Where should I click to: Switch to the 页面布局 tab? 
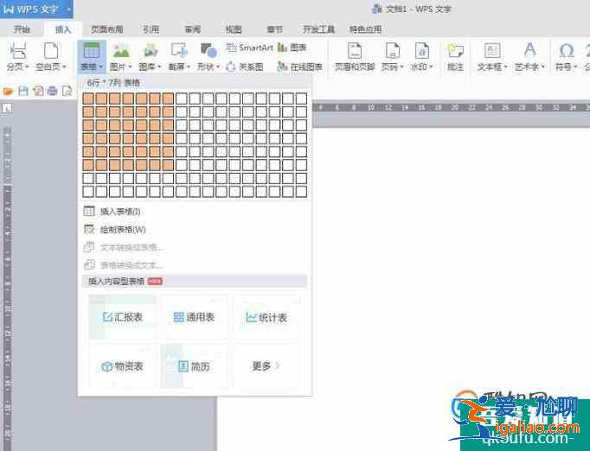coord(107,29)
